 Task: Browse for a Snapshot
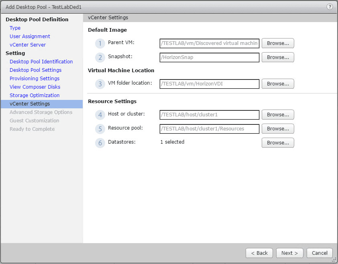278,57
